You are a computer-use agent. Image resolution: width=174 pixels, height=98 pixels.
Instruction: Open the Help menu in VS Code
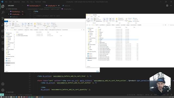point(44,2)
